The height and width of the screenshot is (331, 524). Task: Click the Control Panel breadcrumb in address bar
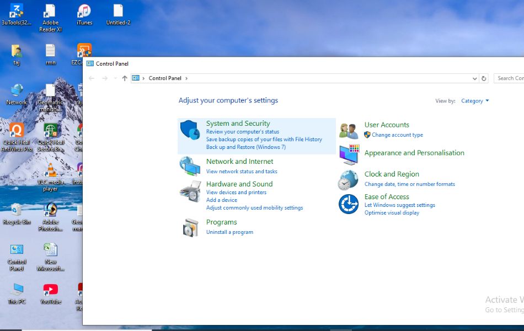coord(165,78)
